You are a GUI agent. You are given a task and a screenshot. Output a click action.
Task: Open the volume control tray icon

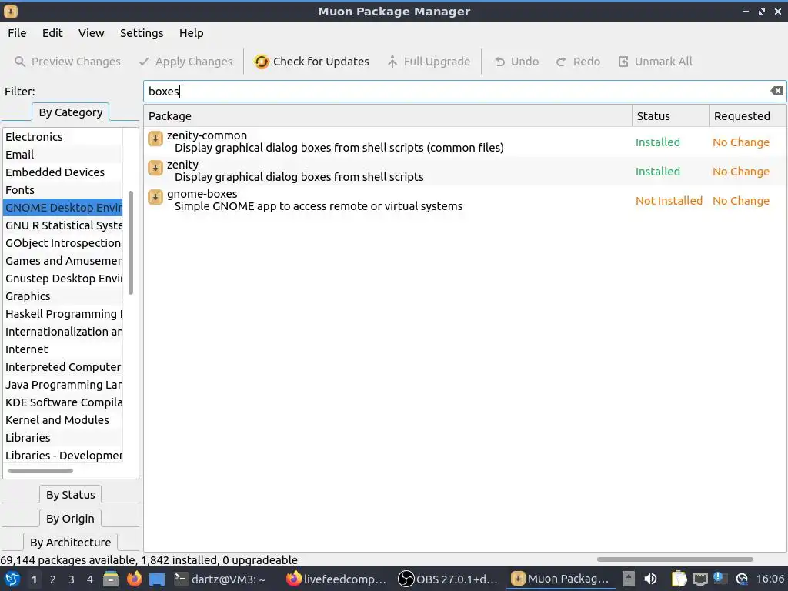click(x=650, y=579)
